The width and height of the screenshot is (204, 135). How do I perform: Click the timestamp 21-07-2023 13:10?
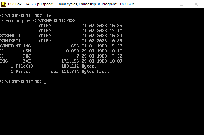102,31
